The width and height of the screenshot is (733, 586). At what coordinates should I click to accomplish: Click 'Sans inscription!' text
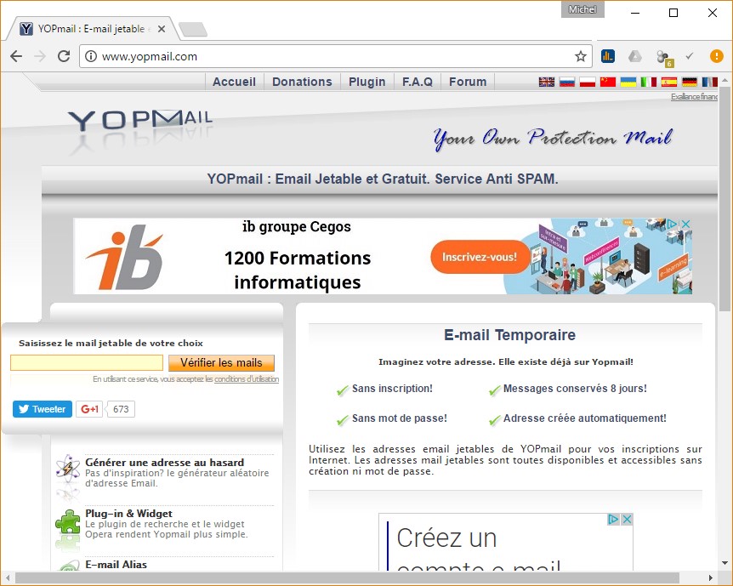(392, 389)
